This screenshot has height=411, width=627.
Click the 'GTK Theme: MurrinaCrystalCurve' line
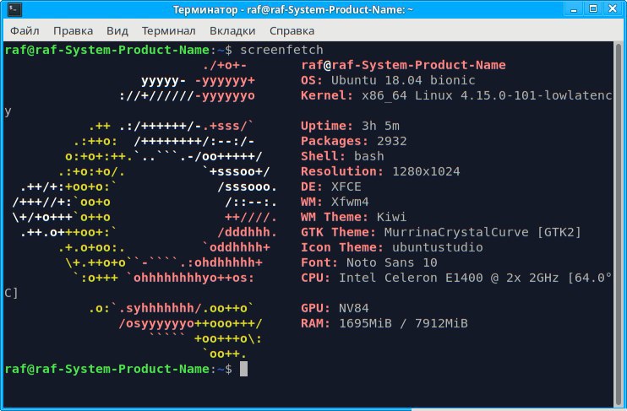coord(441,232)
